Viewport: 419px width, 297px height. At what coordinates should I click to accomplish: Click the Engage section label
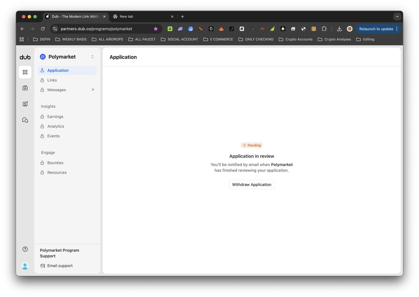tap(48, 153)
